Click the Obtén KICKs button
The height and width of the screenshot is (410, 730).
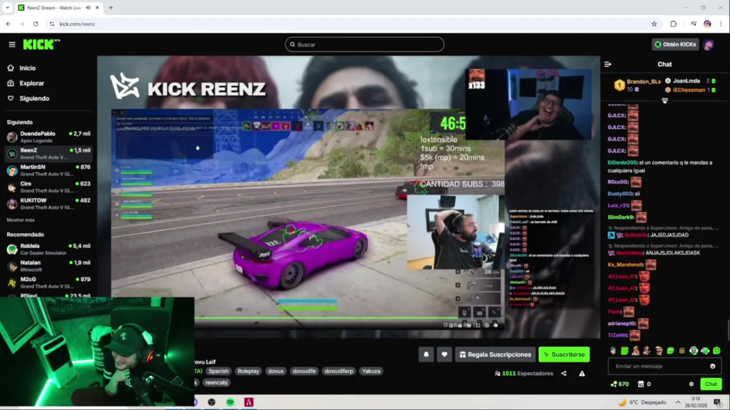pyautogui.click(x=675, y=44)
